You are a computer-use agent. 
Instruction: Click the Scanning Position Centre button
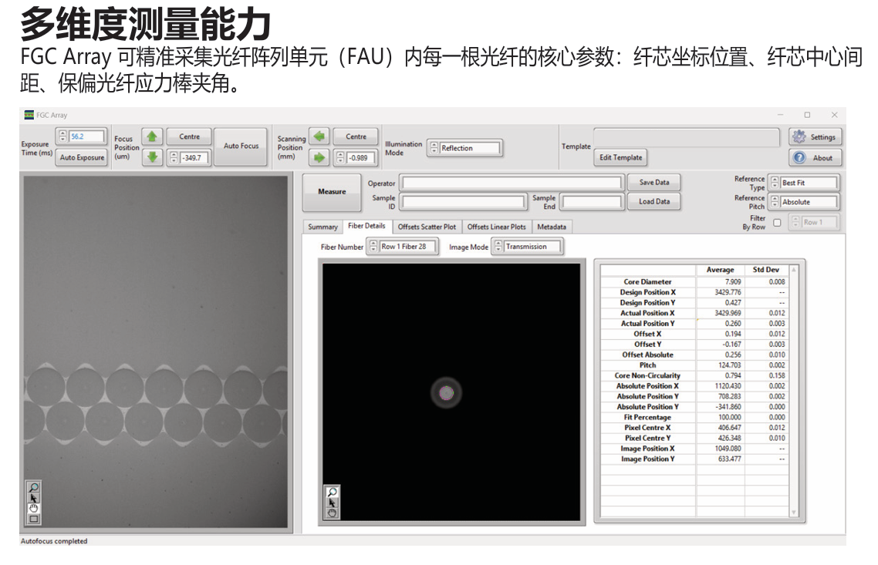(x=356, y=136)
